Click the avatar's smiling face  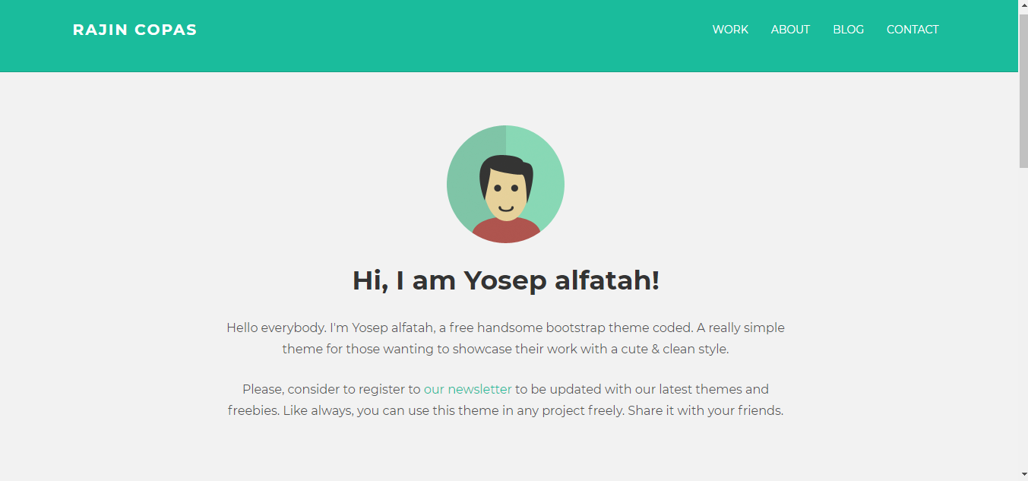(x=505, y=198)
